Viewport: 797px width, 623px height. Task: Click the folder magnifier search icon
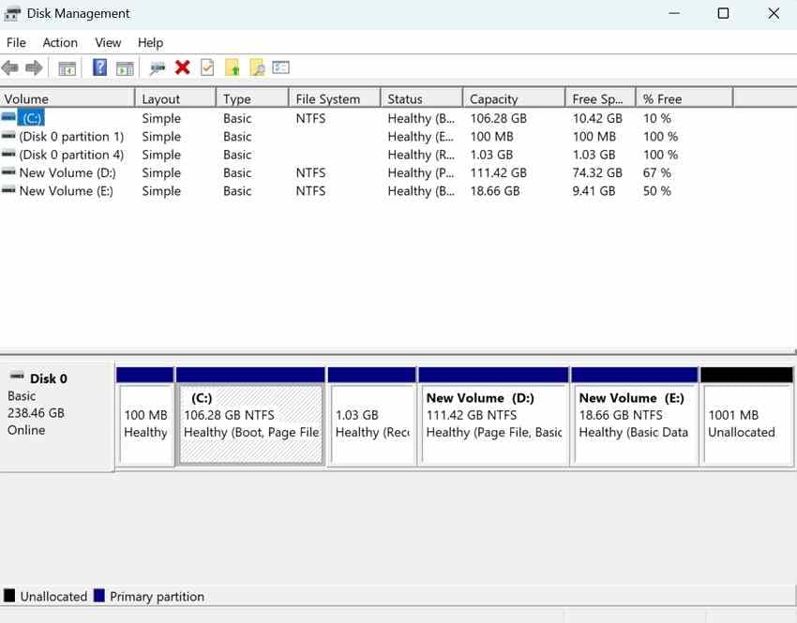(x=257, y=67)
